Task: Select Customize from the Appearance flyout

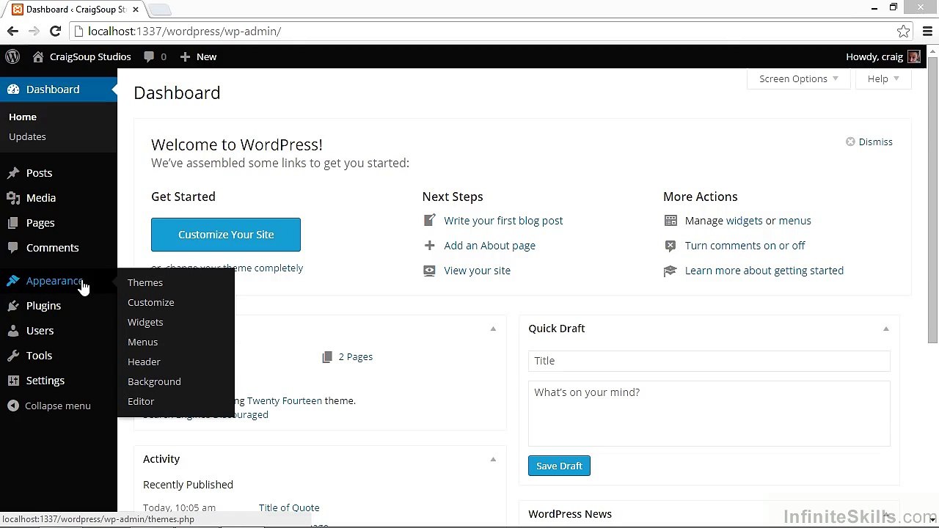Action: (151, 302)
